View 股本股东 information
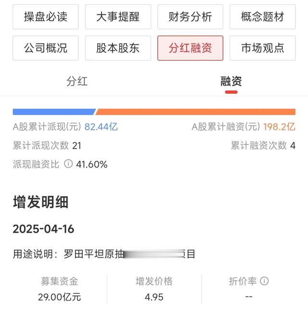308x315 pixels. coord(118,48)
